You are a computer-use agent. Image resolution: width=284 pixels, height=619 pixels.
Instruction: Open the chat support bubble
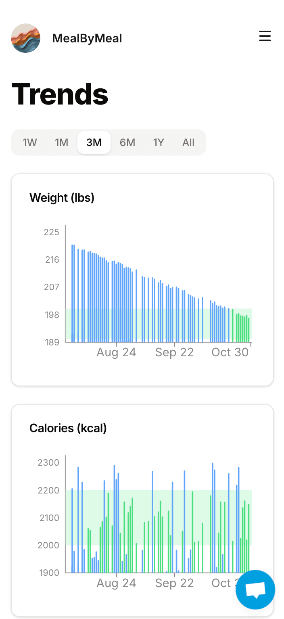255,589
